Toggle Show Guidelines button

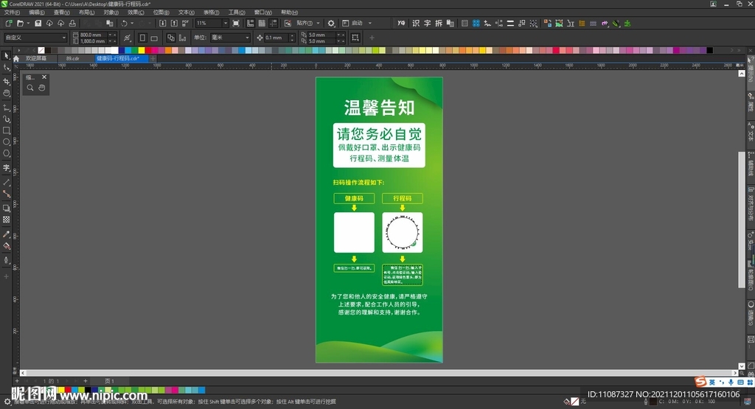274,23
